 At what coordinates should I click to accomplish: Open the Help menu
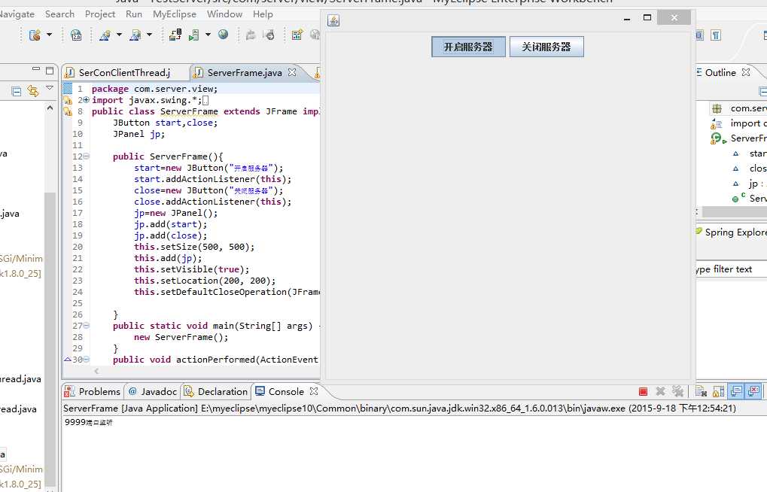263,14
